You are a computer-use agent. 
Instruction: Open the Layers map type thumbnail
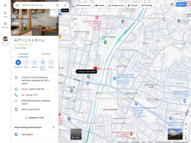click(76, 134)
